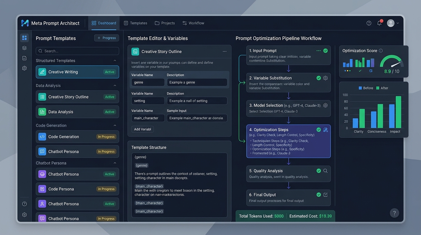The image size is (421, 235).
Task: Click the green checkmark on Input Prompt step
Action: pos(326,51)
